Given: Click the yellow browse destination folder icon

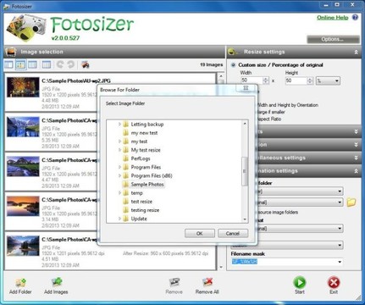Looking at the screenshot, I should point(351,202).
